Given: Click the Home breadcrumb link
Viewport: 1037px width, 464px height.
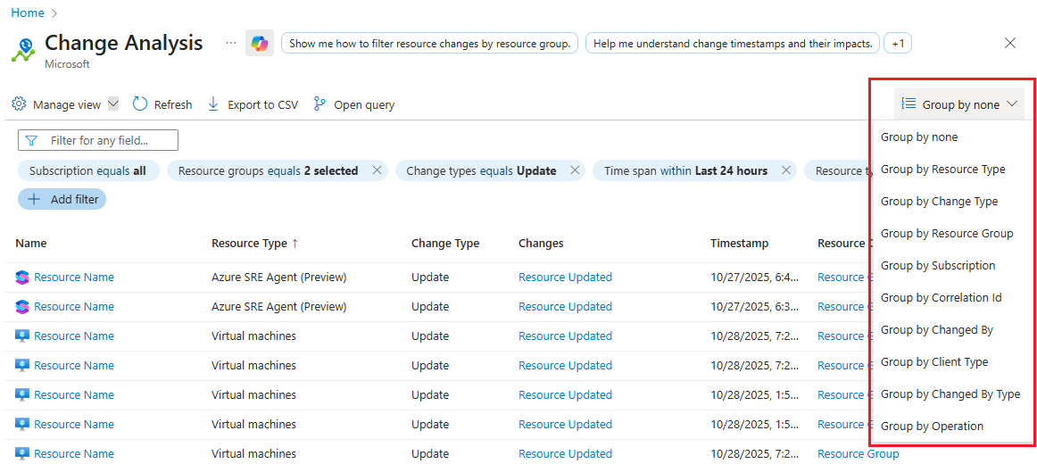Looking at the screenshot, I should 27,12.
